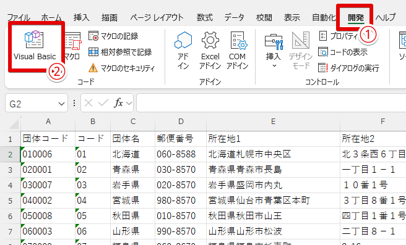Open マクロのセキュリティ settings
The width and height of the screenshot is (406, 245).
121,68
